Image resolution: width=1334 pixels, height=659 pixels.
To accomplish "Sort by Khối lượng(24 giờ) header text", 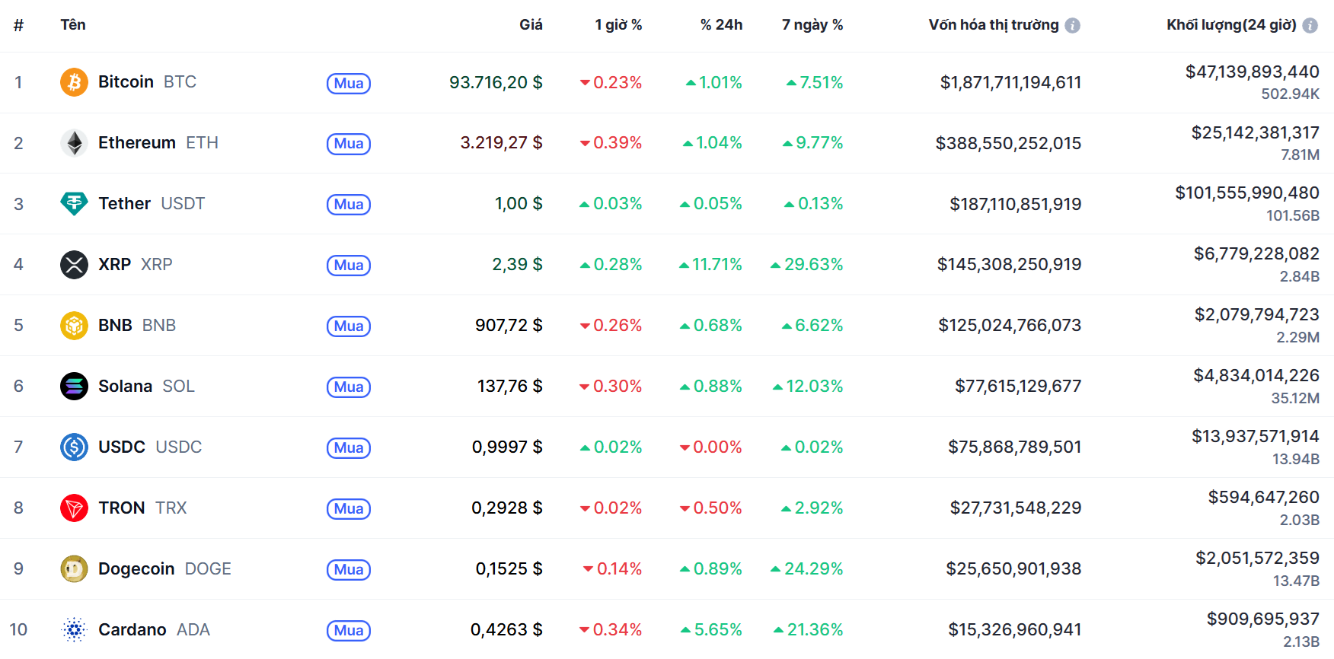I will (1231, 24).
